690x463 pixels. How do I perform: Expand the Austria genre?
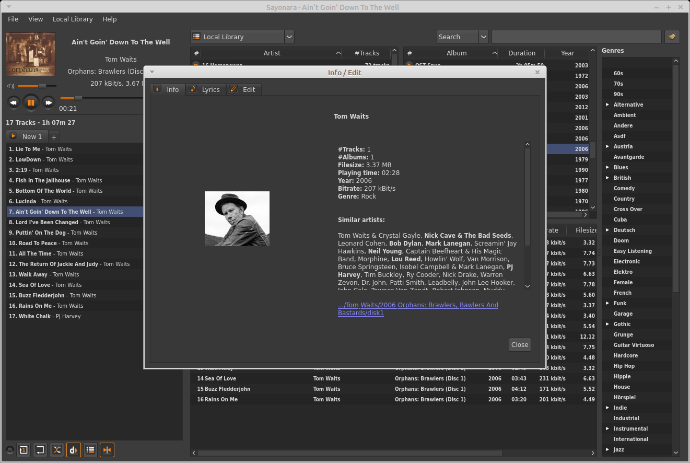click(607, 146)
